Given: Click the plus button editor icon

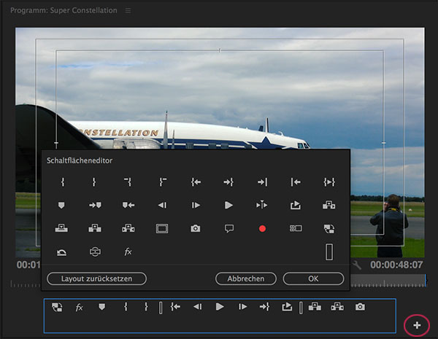Looking at the screenshot, I should pyautogui.click(x=417, y=324).
